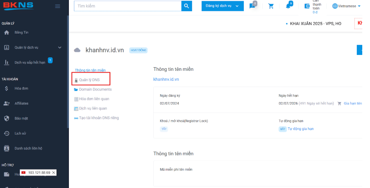The width and height of the screenshot is (370, 188).
Task: Open the shopping cart icon in header
Action: coord(271,6)
